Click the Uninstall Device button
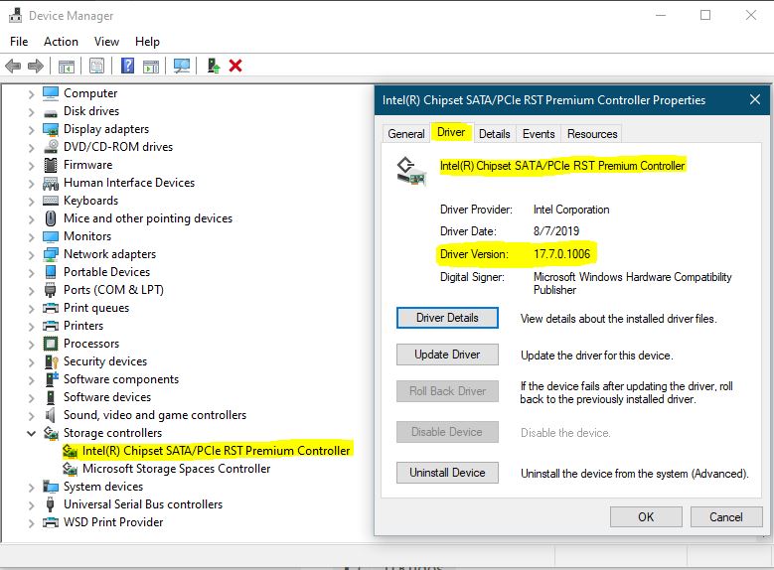 click(x=447, y=473)
